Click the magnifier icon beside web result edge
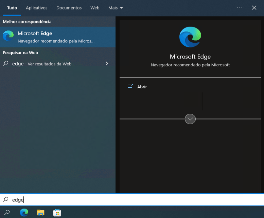The image size is (264, 218). click(5, 64)
